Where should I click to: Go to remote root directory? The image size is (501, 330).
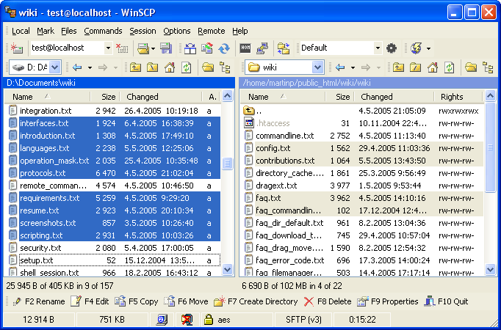pyautogui.click(x=415, y=67)
